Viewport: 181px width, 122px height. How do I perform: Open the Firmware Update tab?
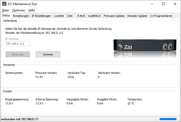pos(114,16)
